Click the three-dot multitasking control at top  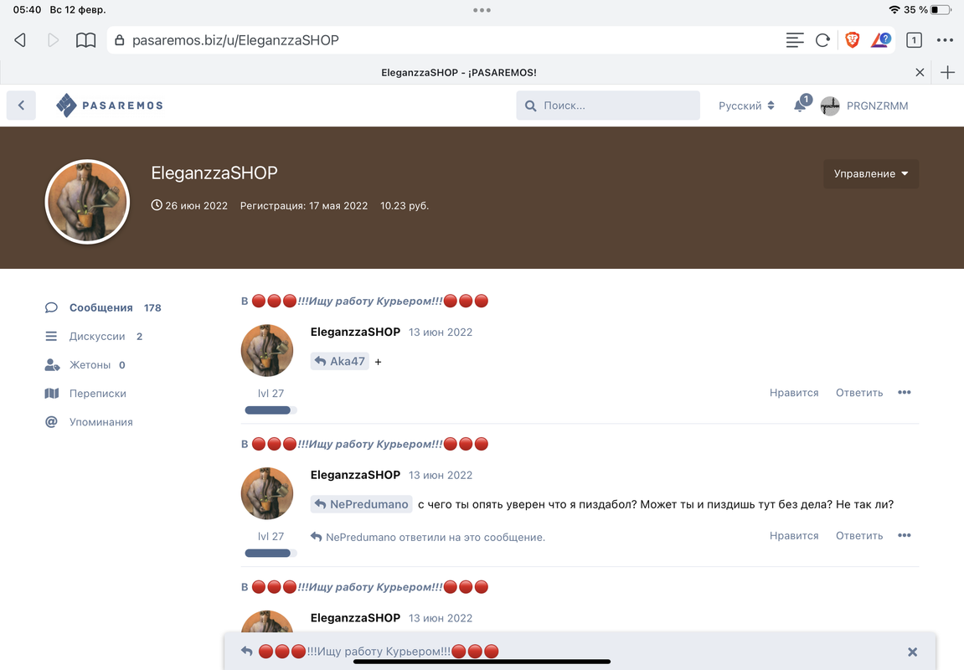482,10
